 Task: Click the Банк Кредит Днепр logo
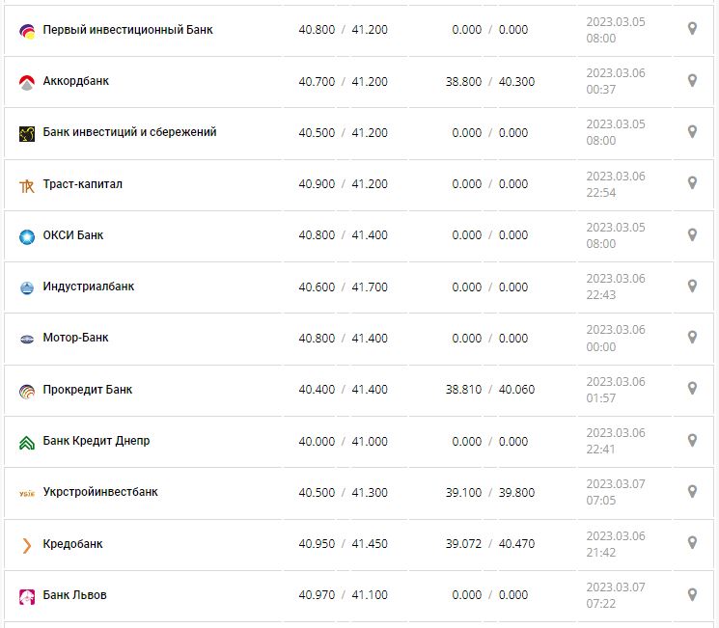click(x=27, y=442)
